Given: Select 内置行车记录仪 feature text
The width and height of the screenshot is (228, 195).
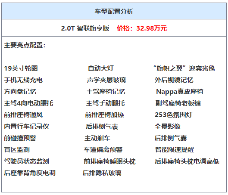Looking at the screenshot, I should click(x=27, y=127).
